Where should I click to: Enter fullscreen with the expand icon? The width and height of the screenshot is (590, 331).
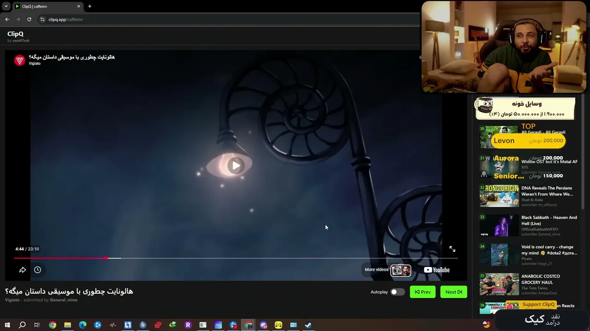pyautogui.click(x=452, y=249)
